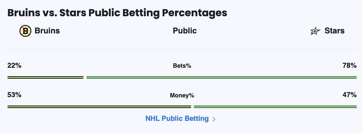Click the Bruins team logo
The height and width of the screenshot is (133, 362).
click(25, 31)
